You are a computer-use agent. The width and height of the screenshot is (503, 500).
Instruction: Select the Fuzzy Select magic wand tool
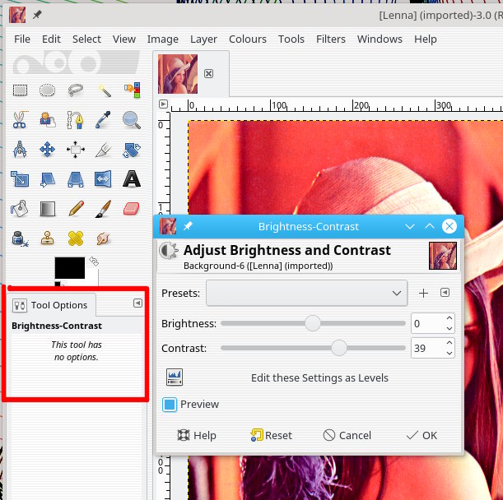(x=104, y=90)
